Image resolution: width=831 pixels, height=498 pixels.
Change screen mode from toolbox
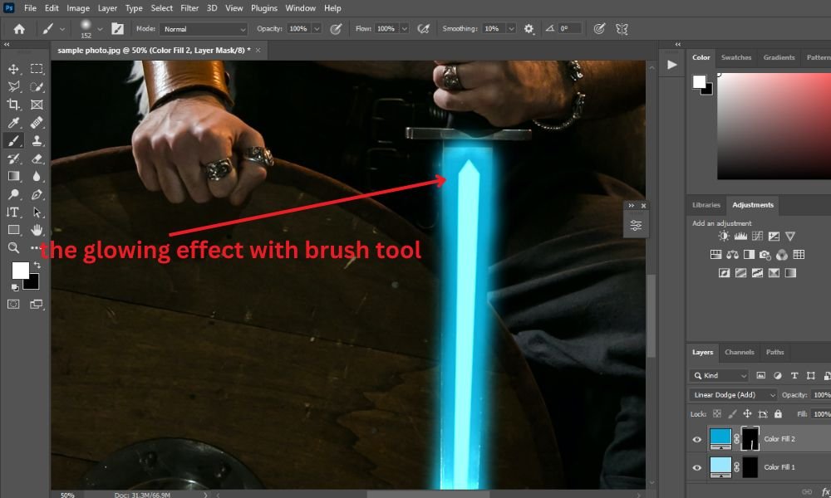tap(37, 305)
